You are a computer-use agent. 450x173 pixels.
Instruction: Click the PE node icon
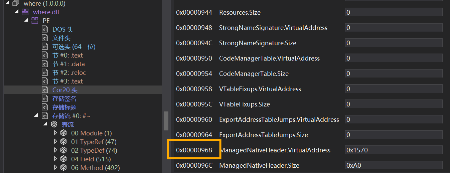35,21
